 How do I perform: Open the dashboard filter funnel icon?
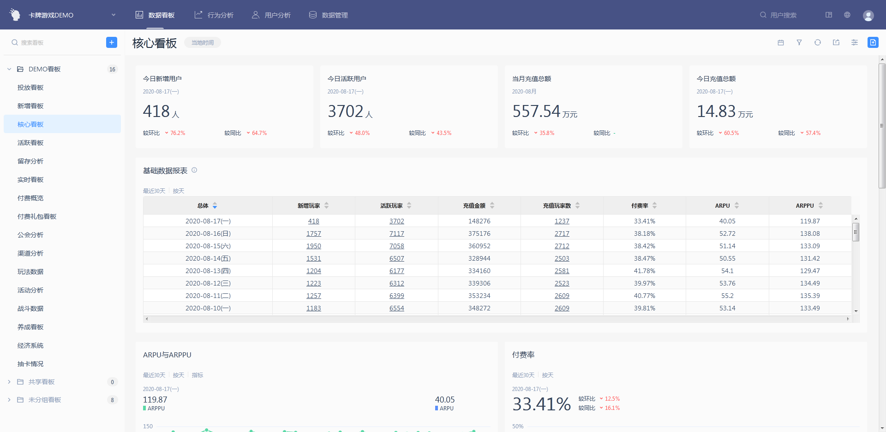[x=799, y=42]
